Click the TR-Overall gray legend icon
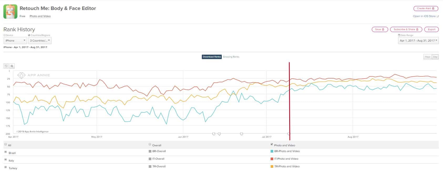Viewport: 443px width, 177px height. 150,166
